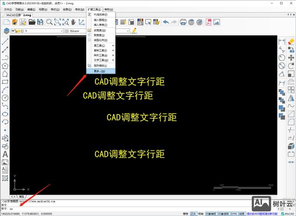Select the single-line Text tool (A)
Image resolution: width=296 pixels, height=216 pixels.
click(5, 154)
